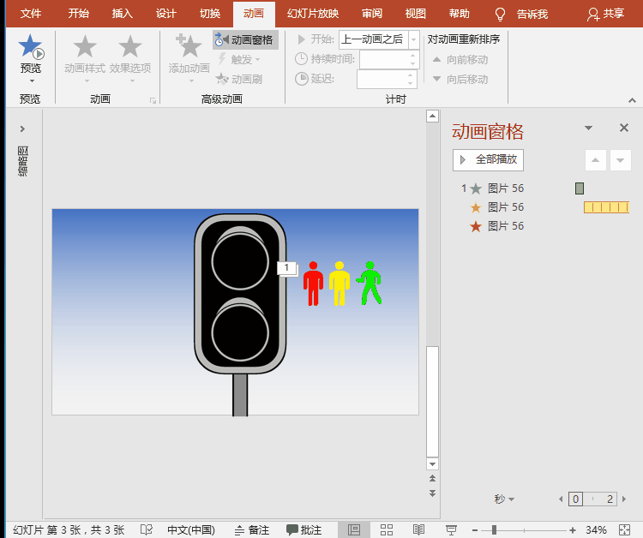Toggle the Animation Pane (动画窗格) button
Image resolution: width=643 pixels, height=538 pixels.
point(245,40)
